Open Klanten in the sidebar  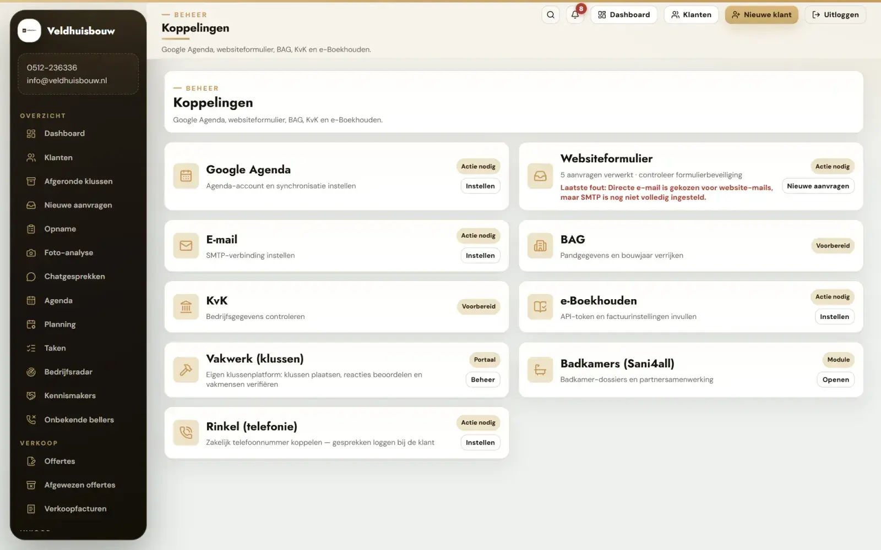78,158
